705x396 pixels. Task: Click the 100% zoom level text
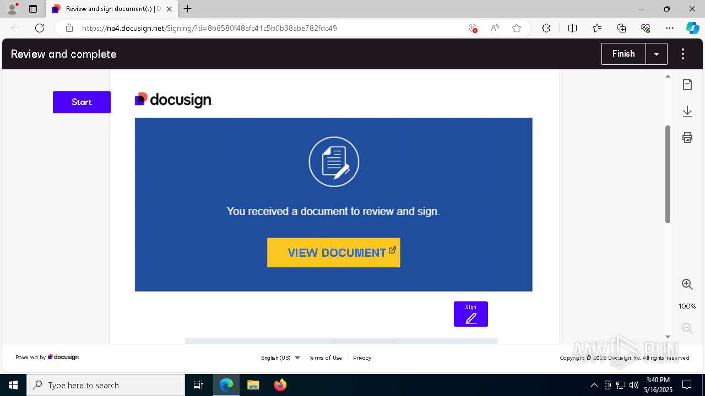687,306
